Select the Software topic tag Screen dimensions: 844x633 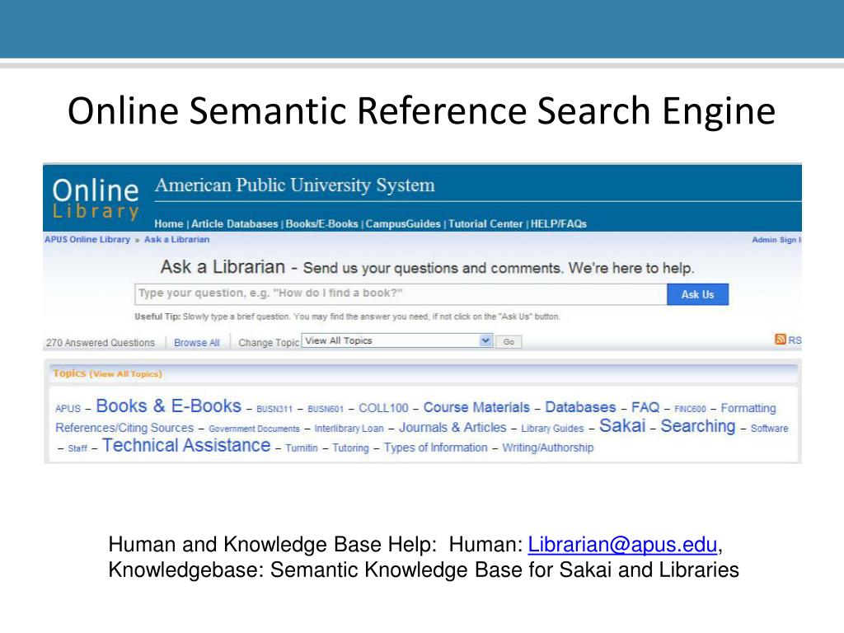click(x=769, y=429)
